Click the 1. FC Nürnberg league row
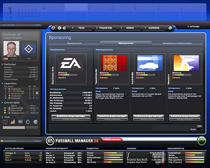The image size is (210, 168). 20,91
